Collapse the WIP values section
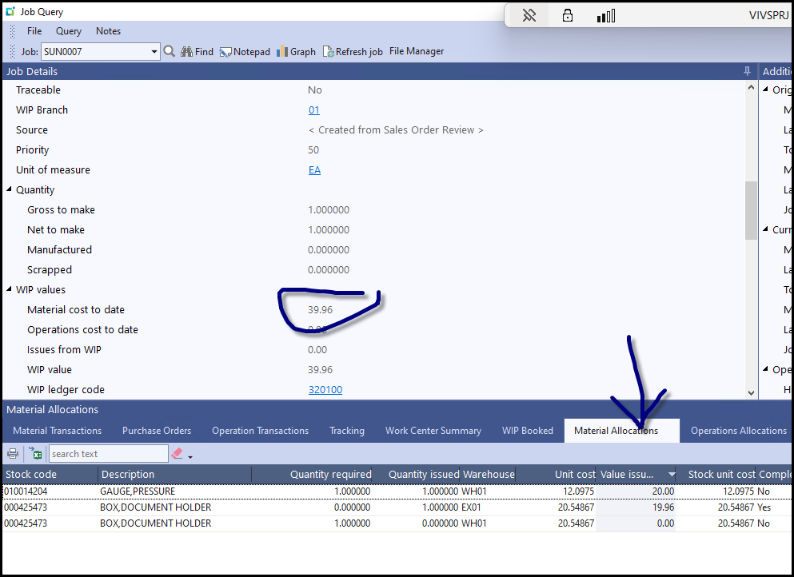Image resolution: width=794 pixels, height=577 pixels. coord(10,290)
